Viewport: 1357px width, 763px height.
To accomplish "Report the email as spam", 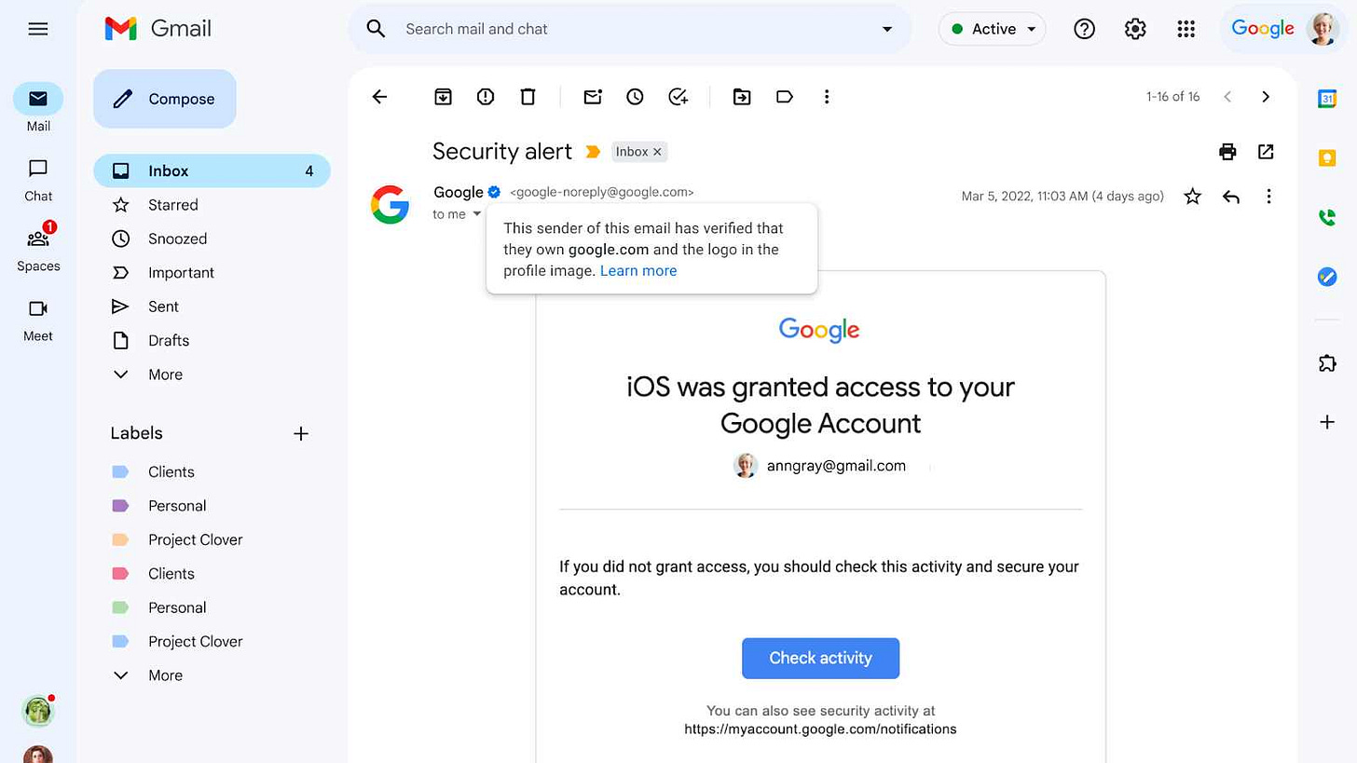I will tap(485, 96).
